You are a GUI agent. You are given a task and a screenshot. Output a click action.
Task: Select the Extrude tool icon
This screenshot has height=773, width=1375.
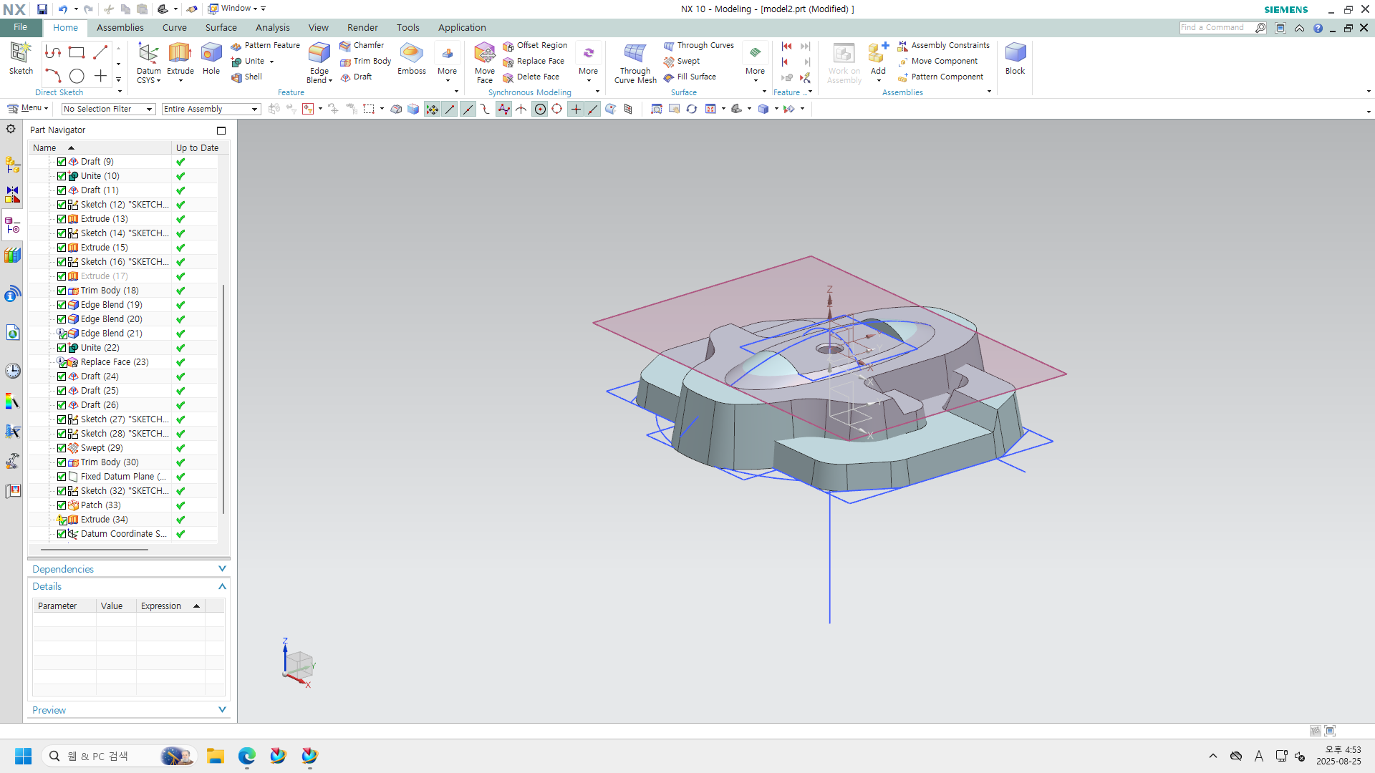pos(180,54)
